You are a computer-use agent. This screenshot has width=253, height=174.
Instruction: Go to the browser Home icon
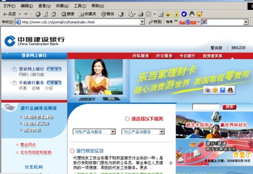tap(54, 14)
